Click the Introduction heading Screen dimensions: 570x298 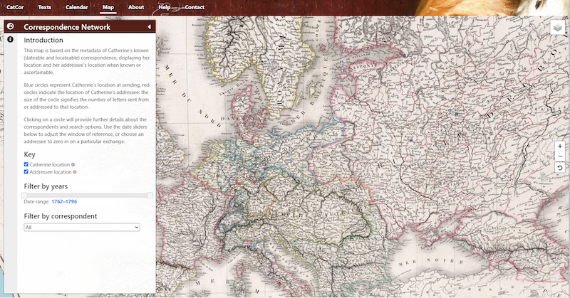[43, 40]
